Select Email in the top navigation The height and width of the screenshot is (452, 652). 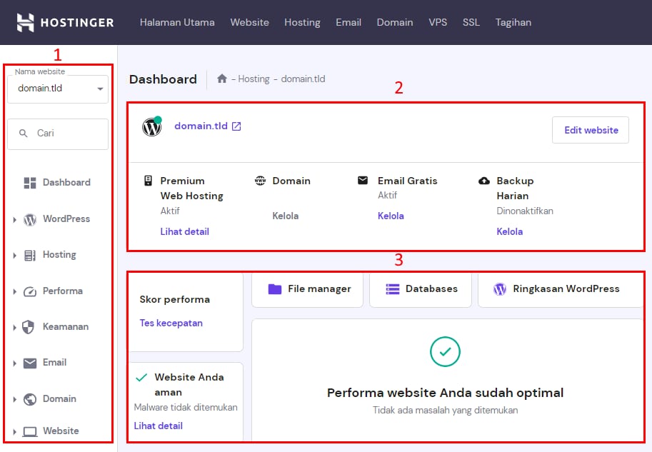(x=348, y=22)
